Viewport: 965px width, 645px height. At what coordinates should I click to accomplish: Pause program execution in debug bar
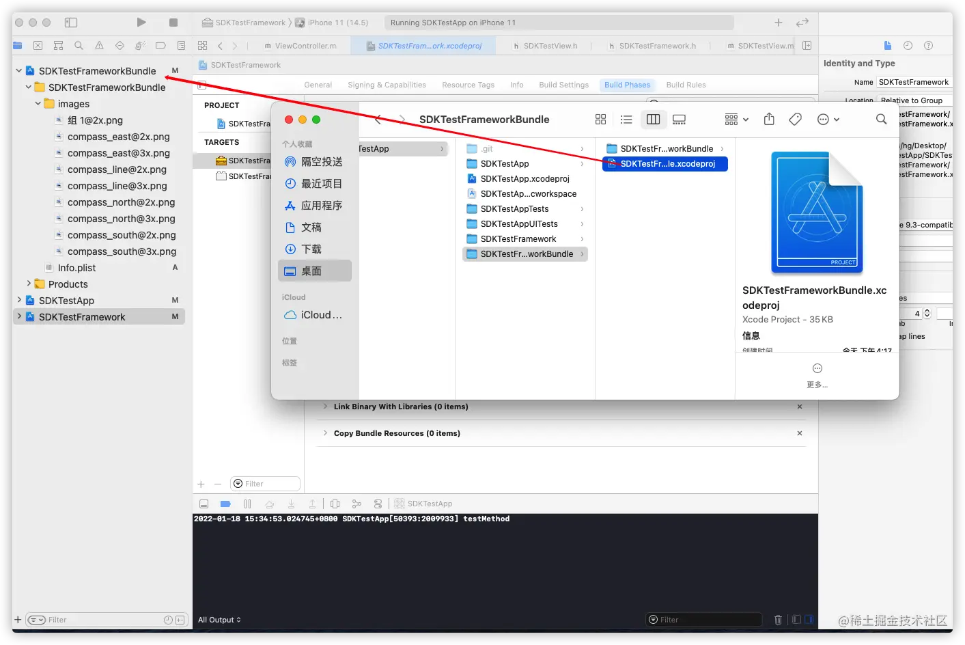(x=247, y=504)
